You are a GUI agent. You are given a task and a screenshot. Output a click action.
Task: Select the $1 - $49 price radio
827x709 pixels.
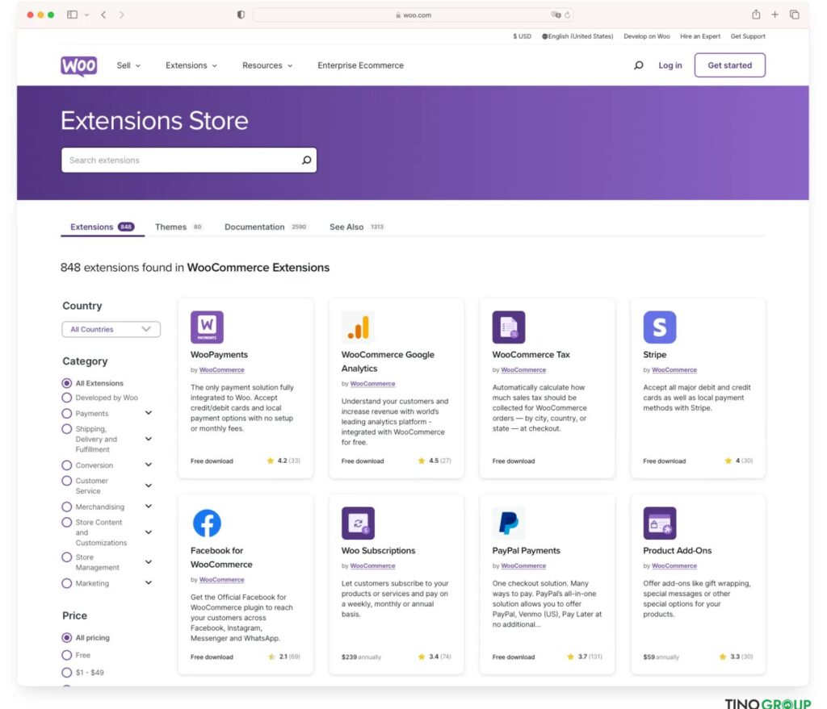pyautogui.click(x=66, y=672)
